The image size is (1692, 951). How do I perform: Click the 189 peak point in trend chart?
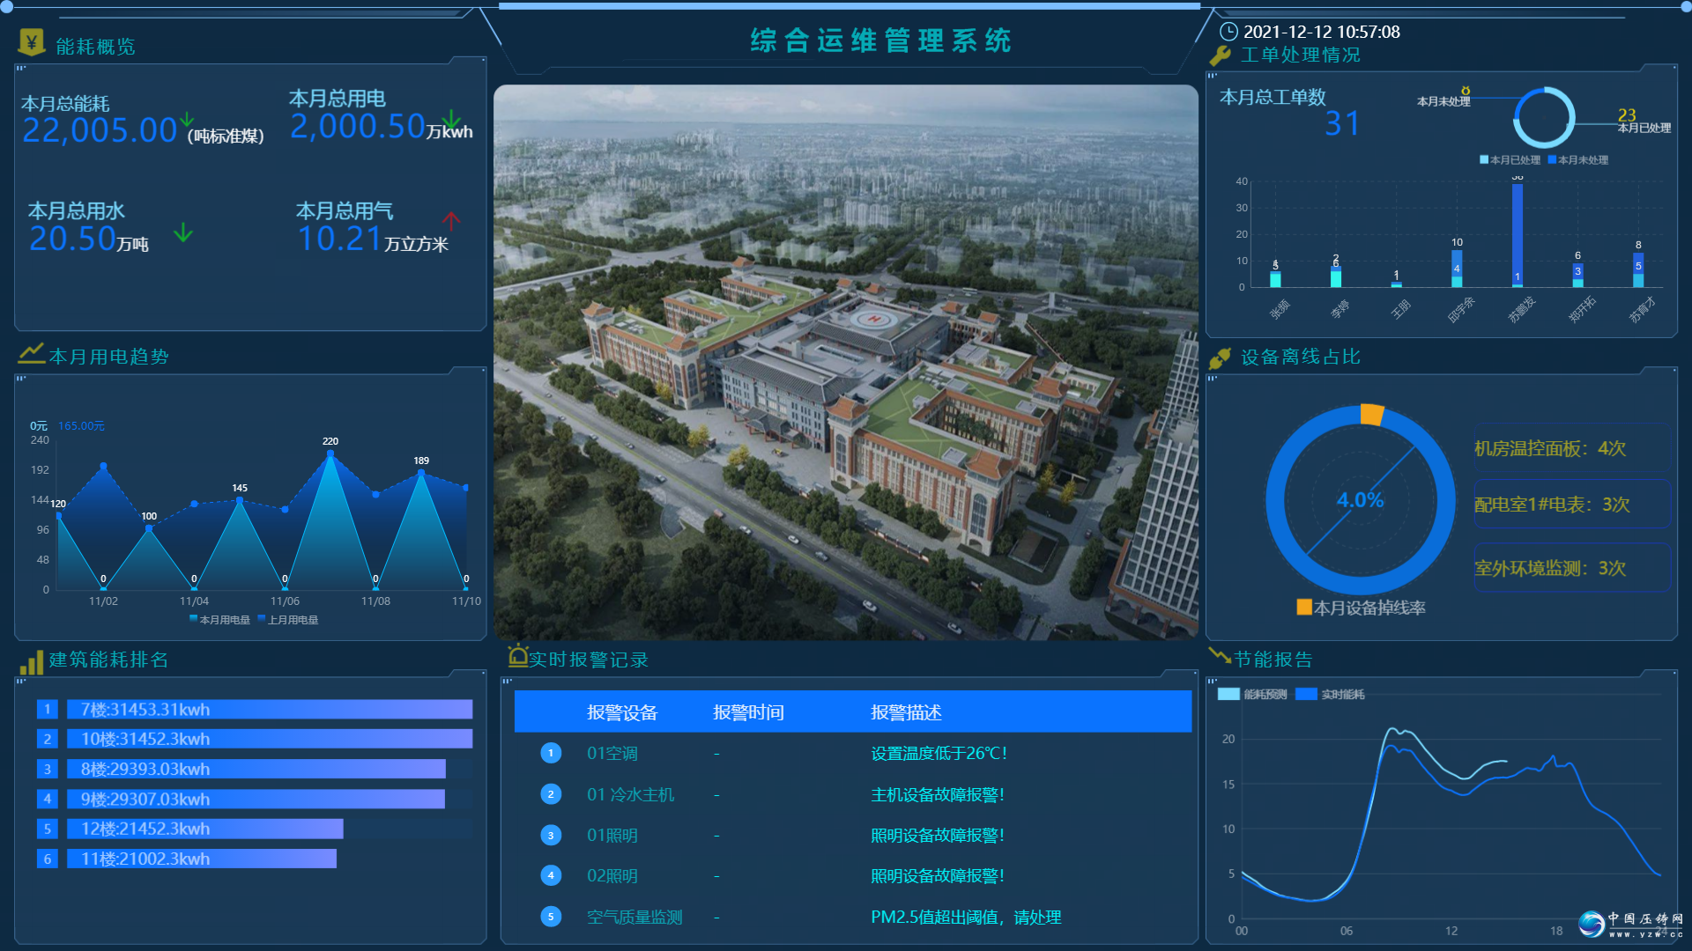click(x=421, y=473)
